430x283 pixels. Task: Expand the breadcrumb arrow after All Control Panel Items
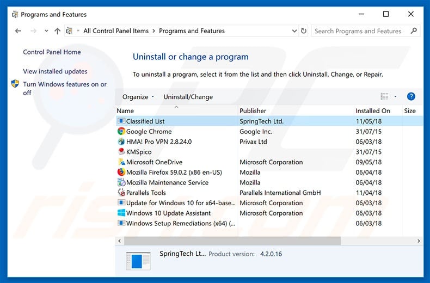[153, 31]
